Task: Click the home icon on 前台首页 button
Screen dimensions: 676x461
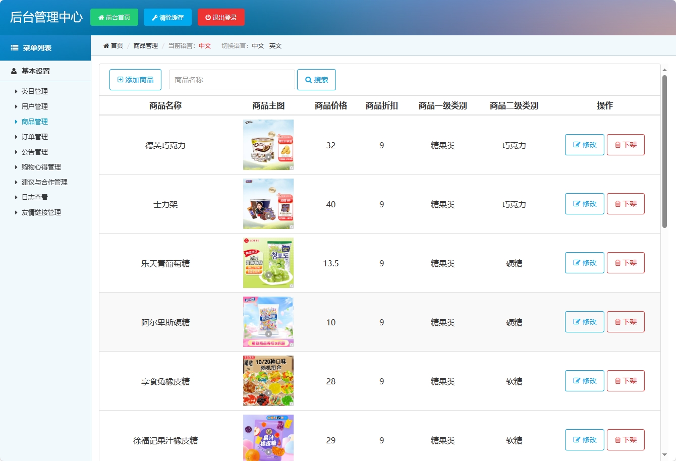Action: pos(102,17)
